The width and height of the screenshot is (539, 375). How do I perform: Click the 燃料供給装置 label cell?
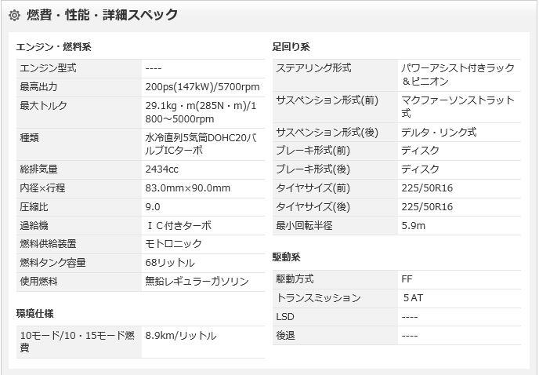click(78, 245)
